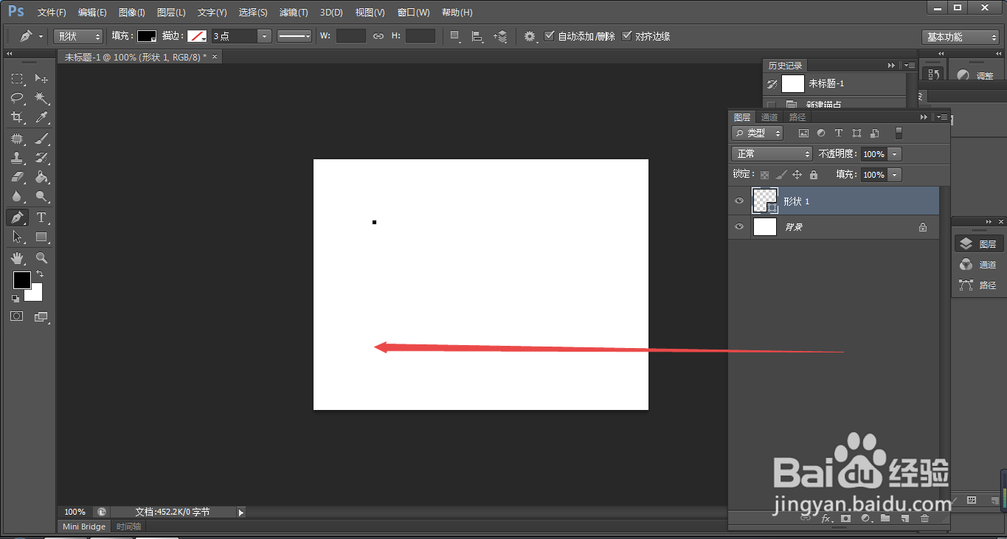The image size is (1007, 539).
Task: Open the 滤镜(T) menu
Action: click(x=294, y=13)
